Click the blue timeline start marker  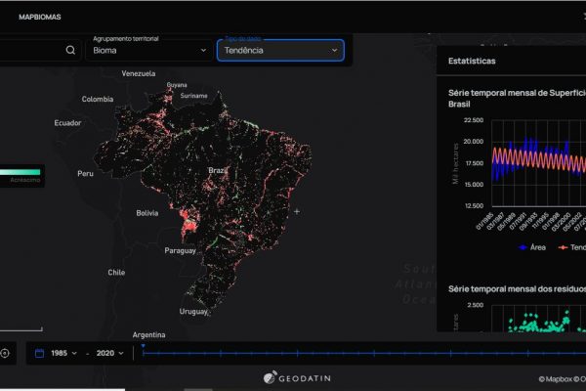(143, 345)
